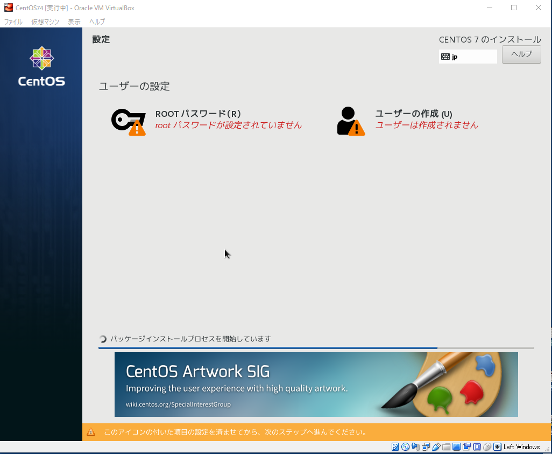Click the jp keyboard layout field
Screen dimensions: 552x454
(468, 57)
